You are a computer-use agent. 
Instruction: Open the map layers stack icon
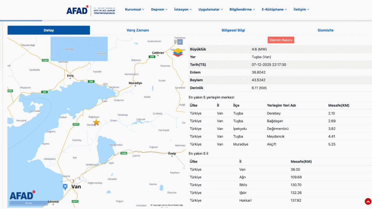[178, 52]
